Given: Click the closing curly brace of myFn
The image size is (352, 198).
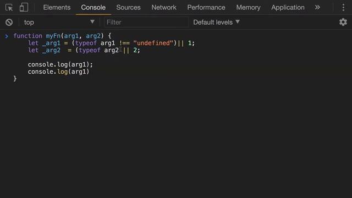Looking at the screenshot, I should click(15, 79).
